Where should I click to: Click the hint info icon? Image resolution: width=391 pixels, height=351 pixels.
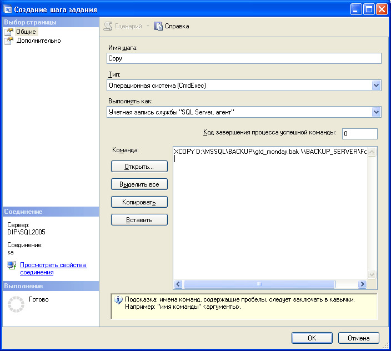pos(118,300)
